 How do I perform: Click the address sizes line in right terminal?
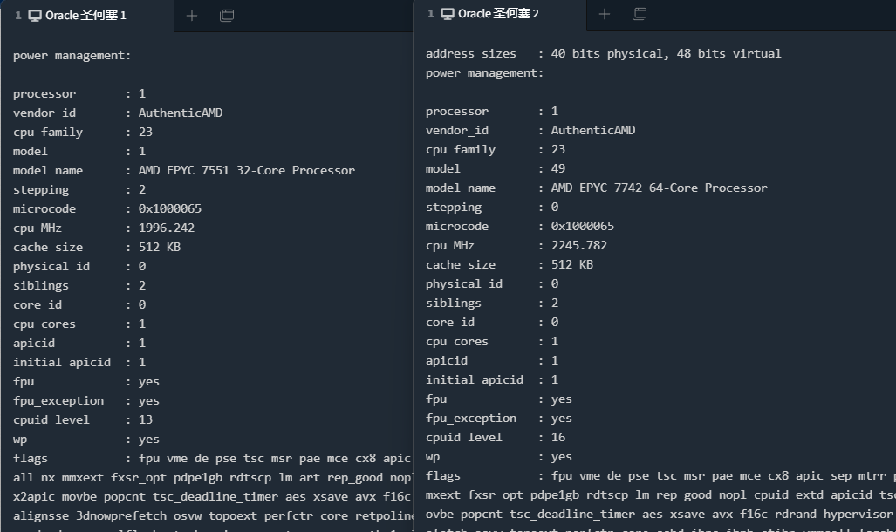pyautogui.click(x=603, y=53)
